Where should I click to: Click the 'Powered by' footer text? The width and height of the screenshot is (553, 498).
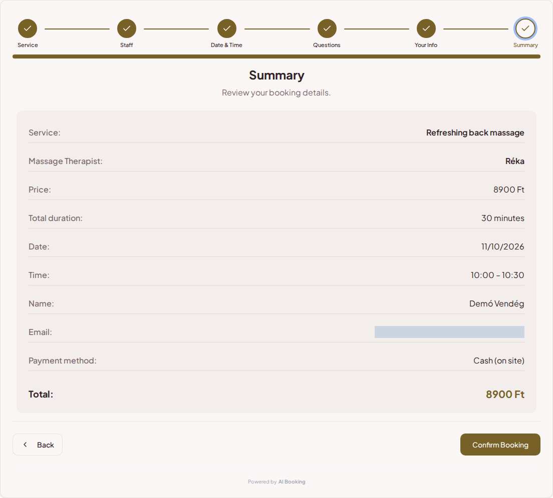262,482
